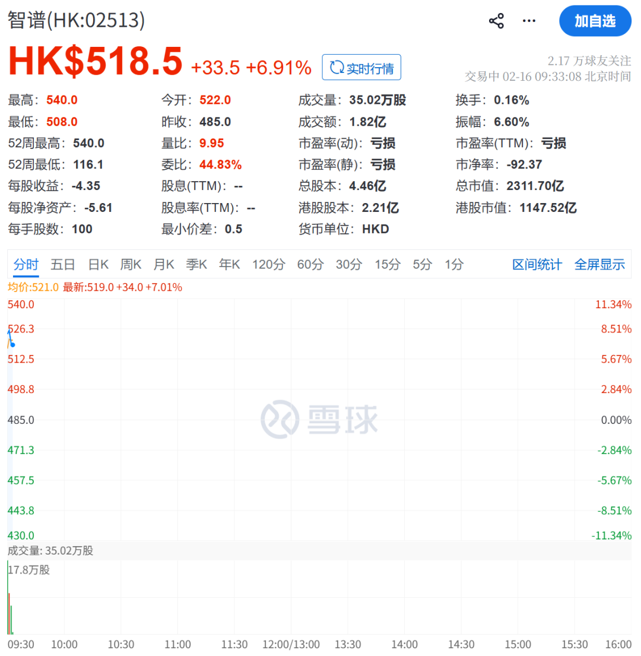Pick the 1分 interval tab

coord(454,265)
